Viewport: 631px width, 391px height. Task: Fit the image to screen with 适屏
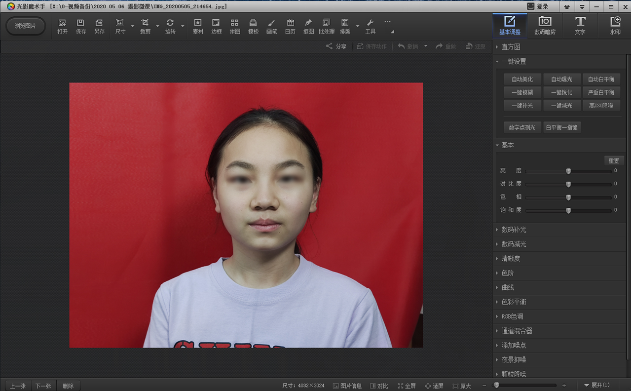pos(434,386)
